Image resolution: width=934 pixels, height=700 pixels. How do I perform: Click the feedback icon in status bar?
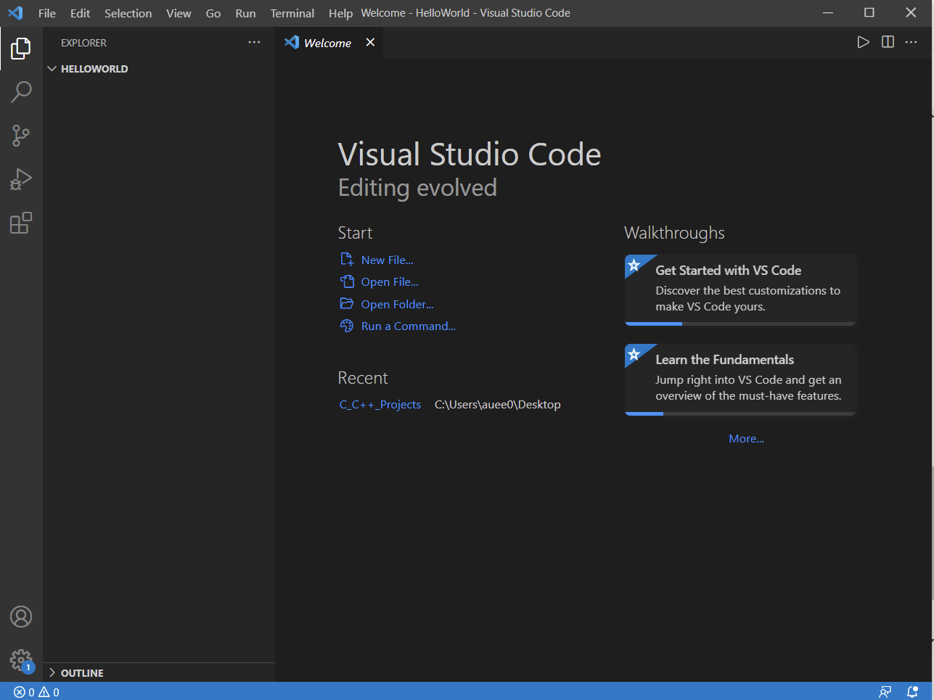click(885, 692)
